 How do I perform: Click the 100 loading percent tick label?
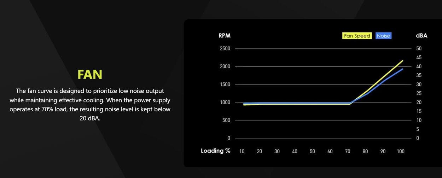pos(401,151)
